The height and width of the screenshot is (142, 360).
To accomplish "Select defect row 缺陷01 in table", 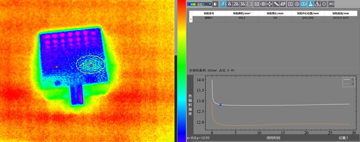I will tap(209, 18).
